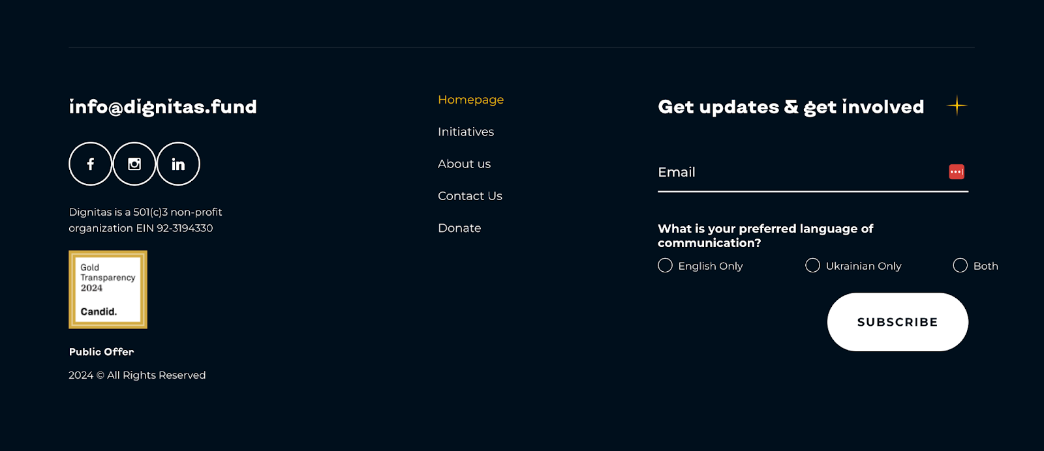Click the info@dignitas.fund email link
The width and height of the screenshot is (1044, 451).
pyautogui.click(x=162, y=107)
